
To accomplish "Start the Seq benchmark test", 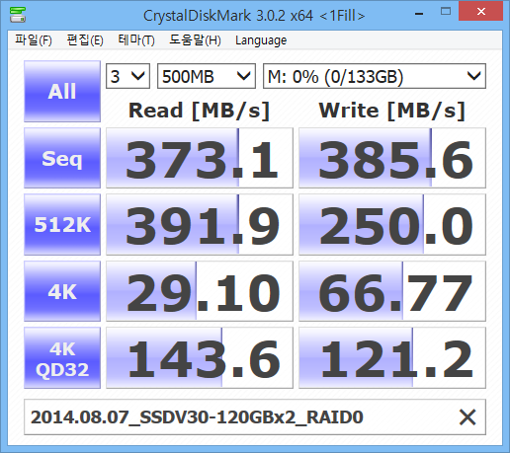I will coord(62,158).
